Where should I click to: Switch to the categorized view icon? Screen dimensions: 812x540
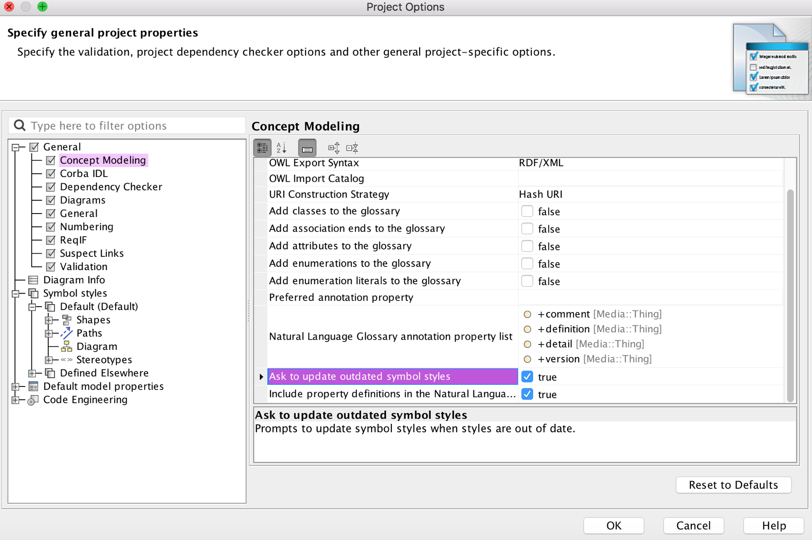[262, 148]
